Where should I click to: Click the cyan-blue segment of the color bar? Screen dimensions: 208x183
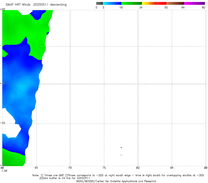click(x=112, y=3)
